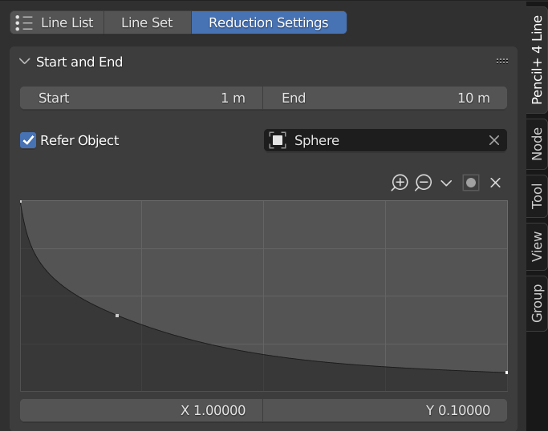Clear the Sphere reference object
This screenshot has height=431, width=548.
click(x=494, y=140)
